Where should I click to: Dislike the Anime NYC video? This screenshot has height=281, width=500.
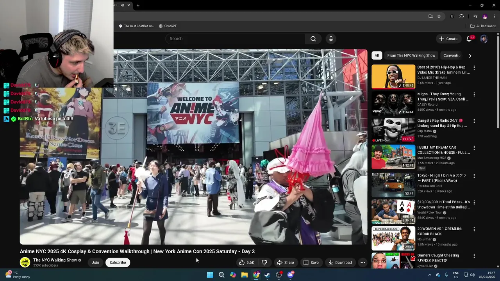point(264,263)
